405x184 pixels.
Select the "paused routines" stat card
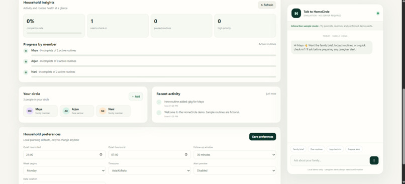[x=181, y=26]
